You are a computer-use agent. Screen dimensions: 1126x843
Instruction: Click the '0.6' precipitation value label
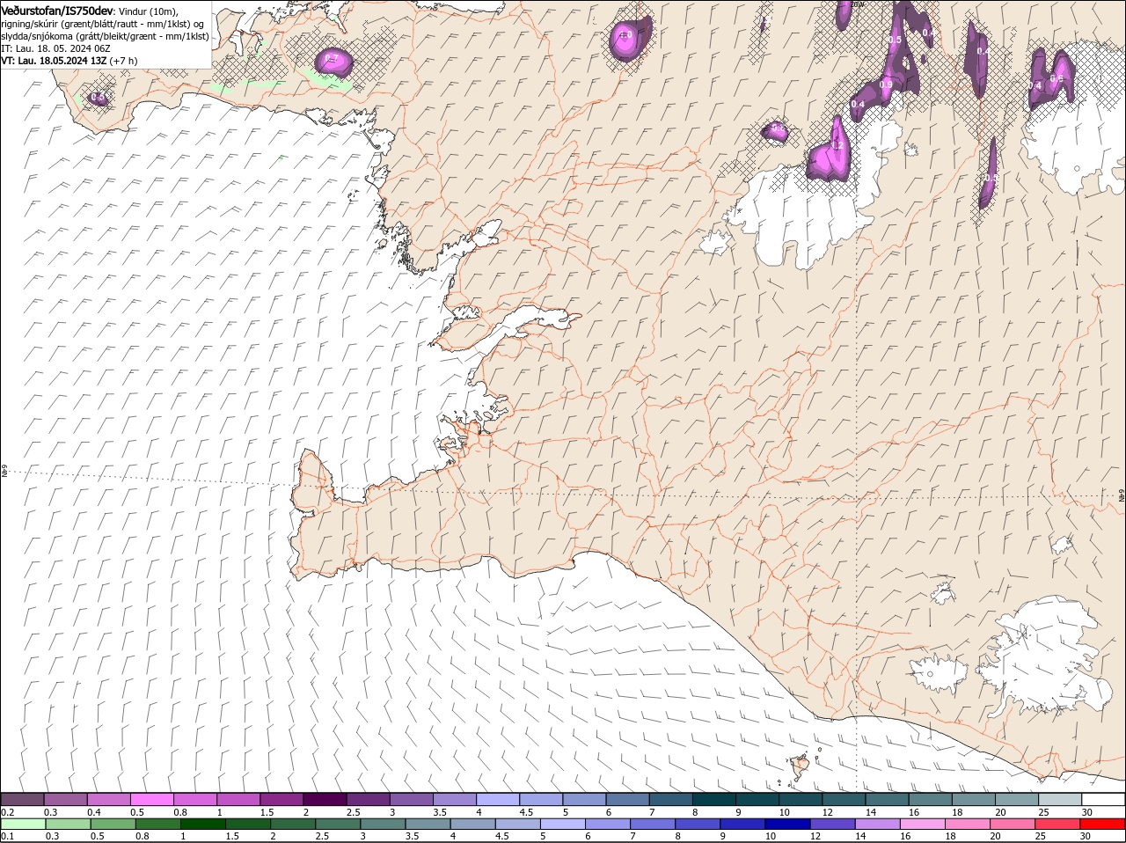1057,78
